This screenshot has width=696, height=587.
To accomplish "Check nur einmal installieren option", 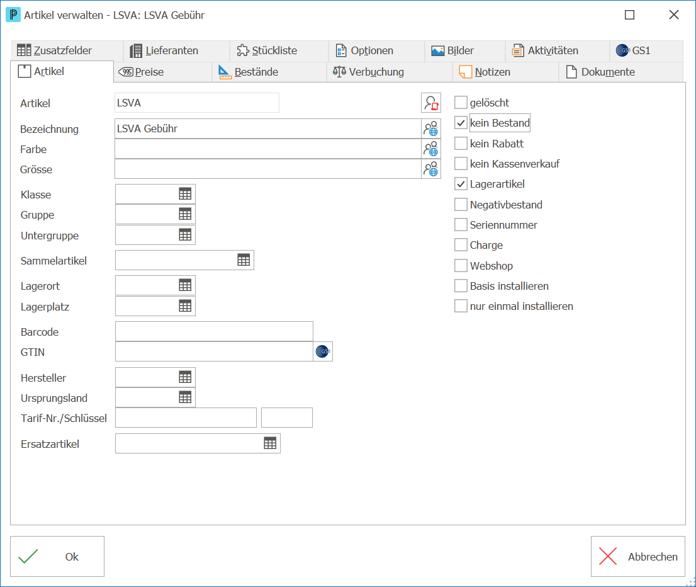I will tap(461, 306).
